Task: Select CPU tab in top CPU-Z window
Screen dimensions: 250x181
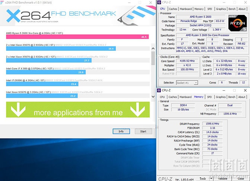Action: pos(163,9)
